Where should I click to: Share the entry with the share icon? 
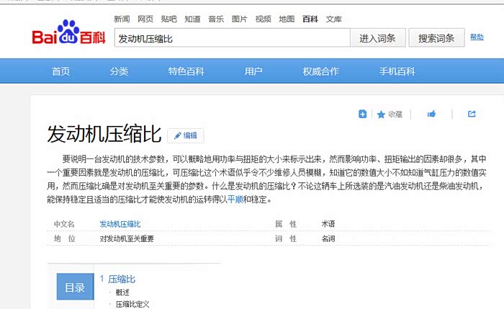472,114
